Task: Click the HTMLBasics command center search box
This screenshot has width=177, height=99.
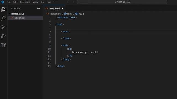Action: coord(122,2)
